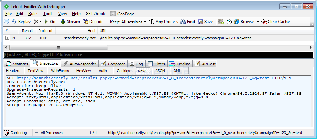Image resolution: width=317 pixels, height=139 pixels.
Task: Click the Go resume button
Action: click(50, 22)
